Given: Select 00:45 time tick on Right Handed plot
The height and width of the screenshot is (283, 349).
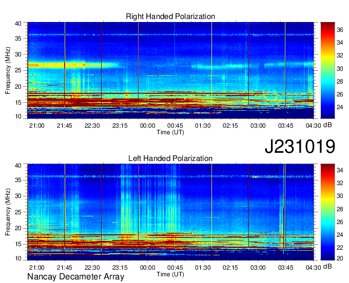Looking at the screenshot, I should [x=175, y=126].
